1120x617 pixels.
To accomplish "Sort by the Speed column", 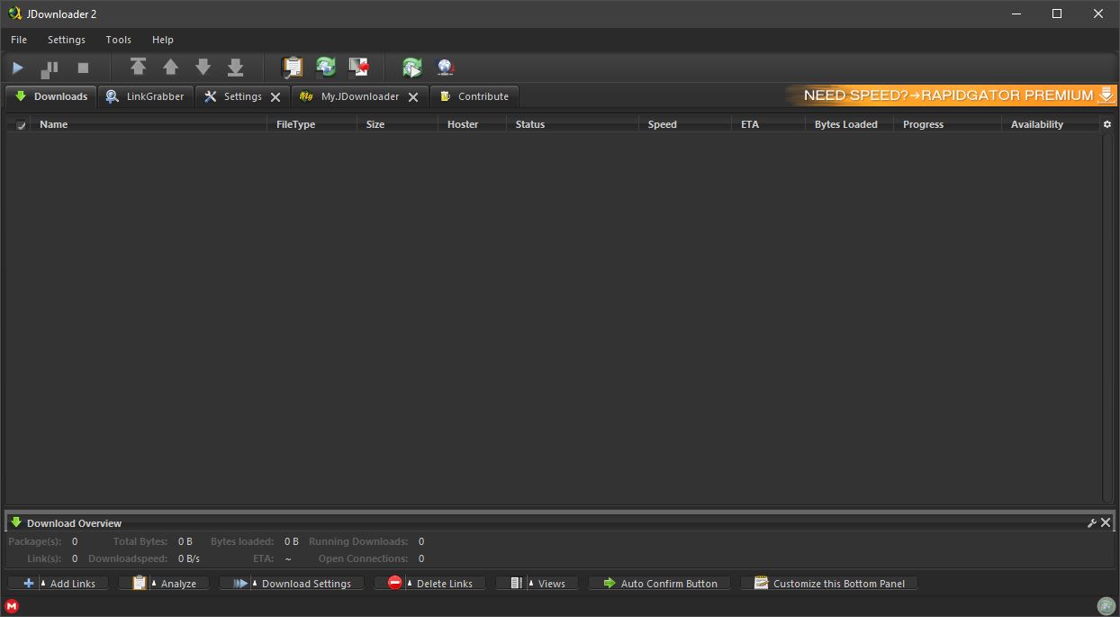I will (x=685, y=124).
